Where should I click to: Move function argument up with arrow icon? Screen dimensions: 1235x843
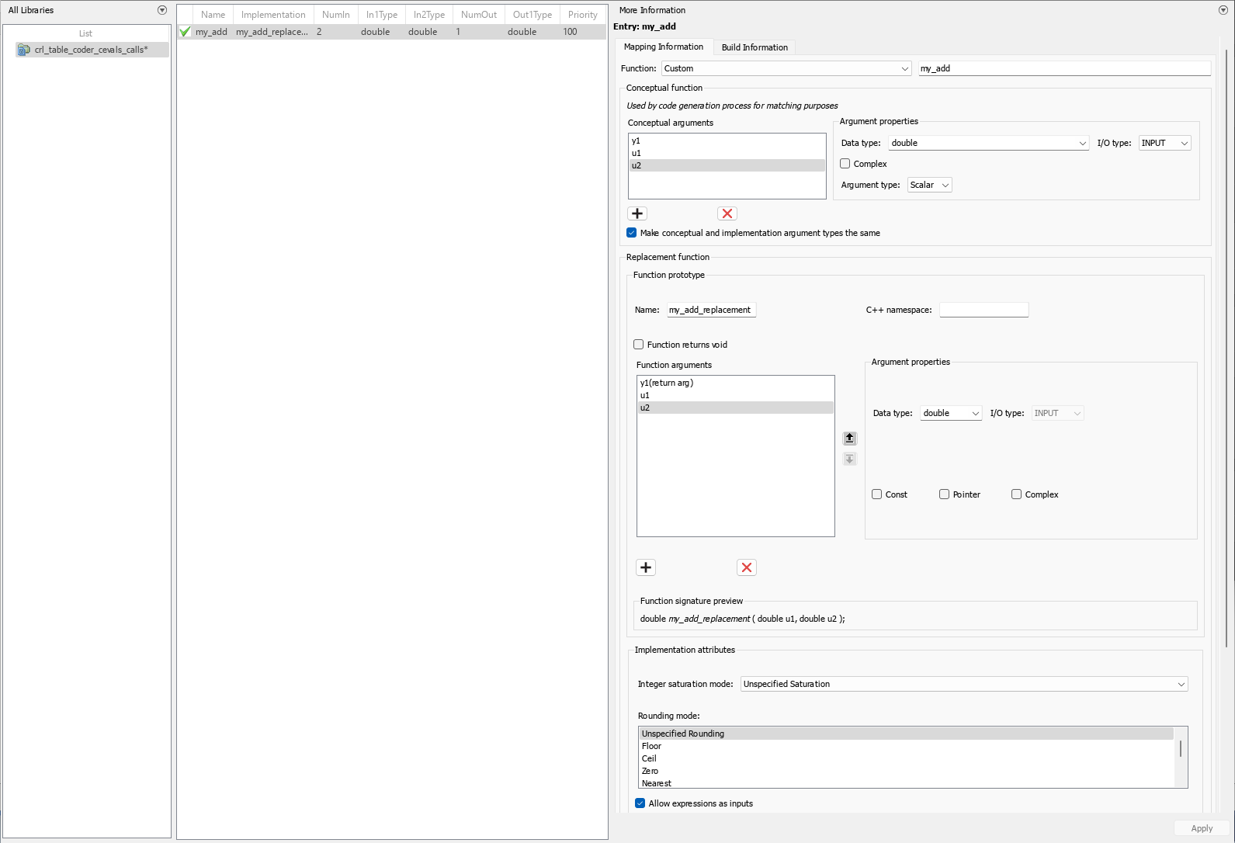point(850,438)
